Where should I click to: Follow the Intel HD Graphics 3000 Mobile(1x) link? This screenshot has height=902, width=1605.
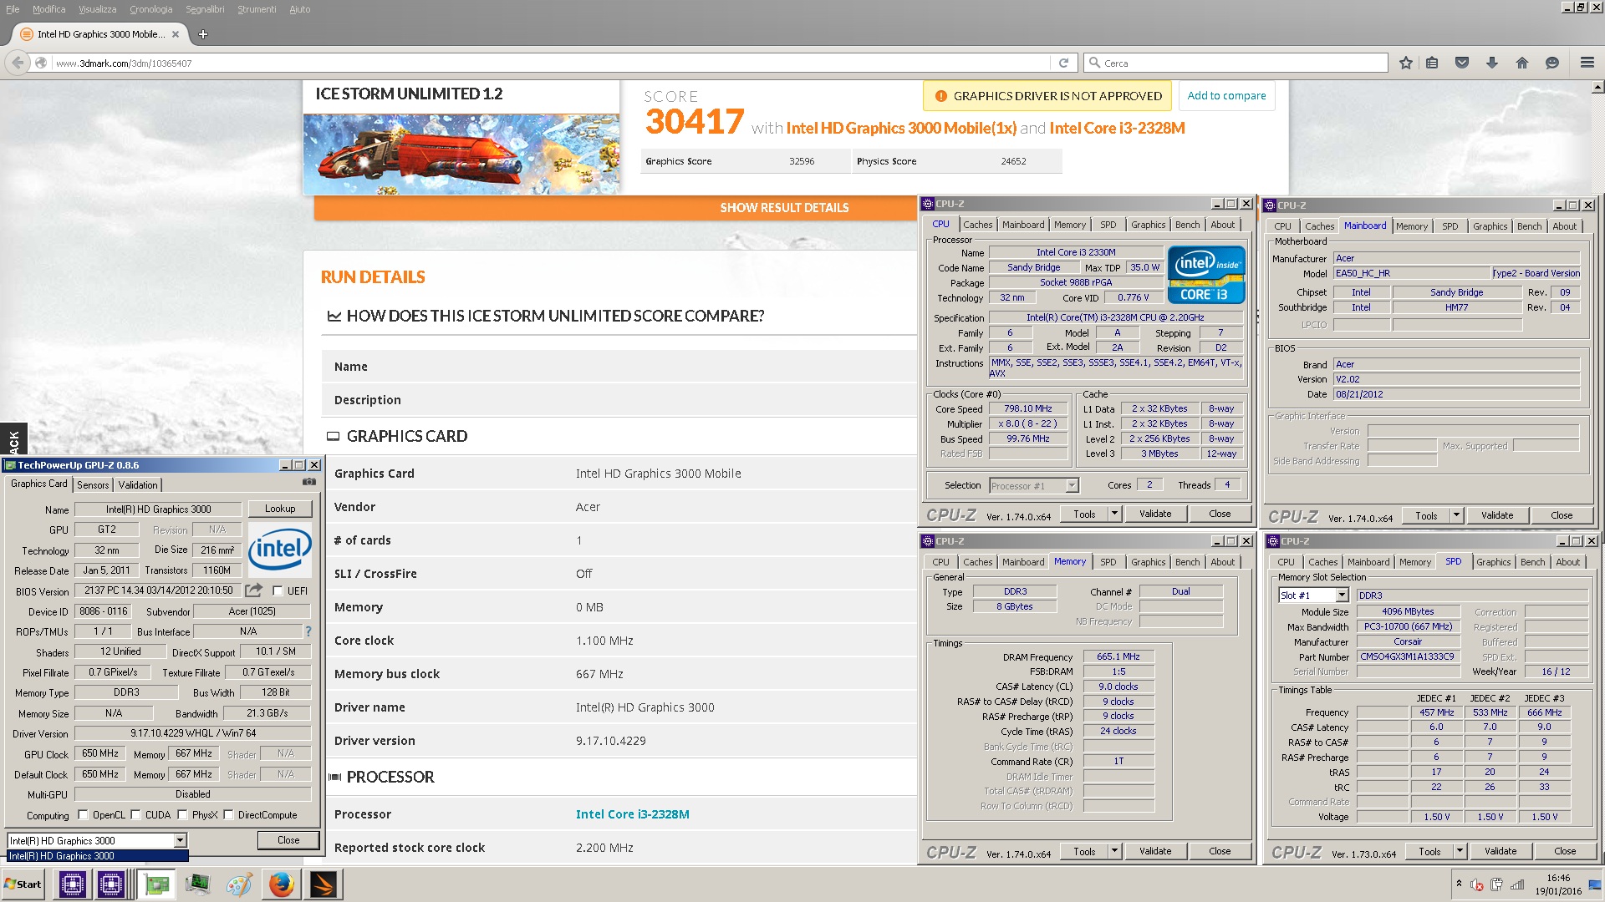click(x=901, y=128)
